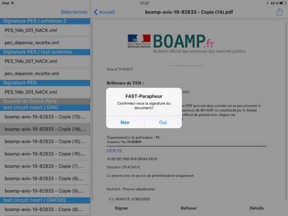Tap the Département(s) de publication line
Screen dimensions: 288x216
tap(133, 137)
